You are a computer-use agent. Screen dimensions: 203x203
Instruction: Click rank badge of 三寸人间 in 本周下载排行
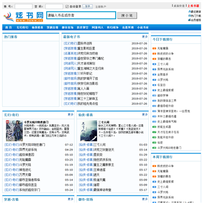(x=155, y=187)
